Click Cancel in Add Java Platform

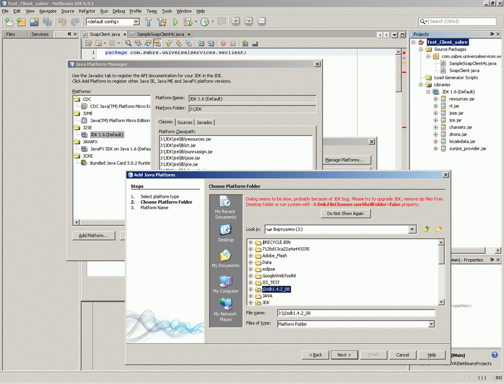pos(402,355)
